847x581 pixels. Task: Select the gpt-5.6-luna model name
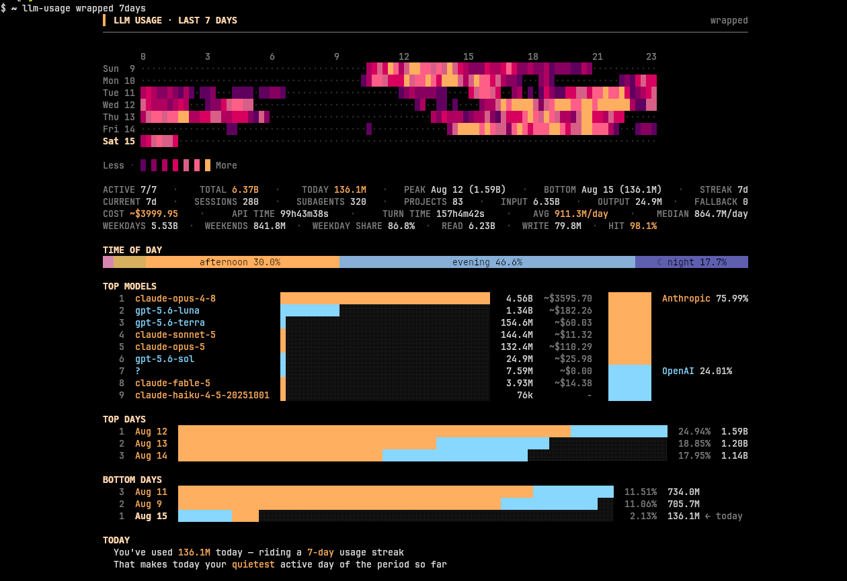167,310
